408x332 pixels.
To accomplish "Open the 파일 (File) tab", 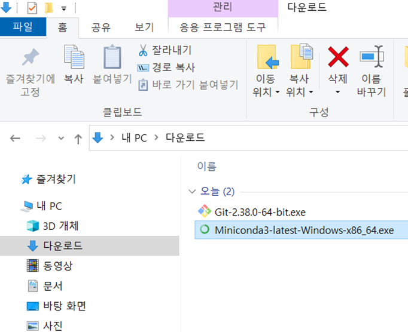I will 23,27.
